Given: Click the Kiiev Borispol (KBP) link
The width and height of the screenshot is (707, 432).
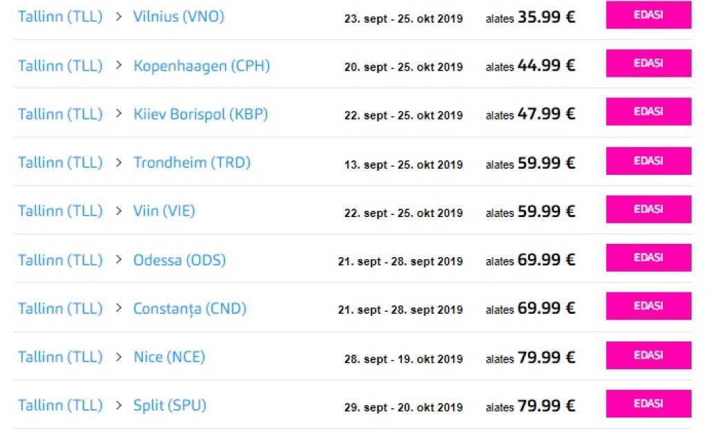Looking at the screenshot, I should point(200,114).
